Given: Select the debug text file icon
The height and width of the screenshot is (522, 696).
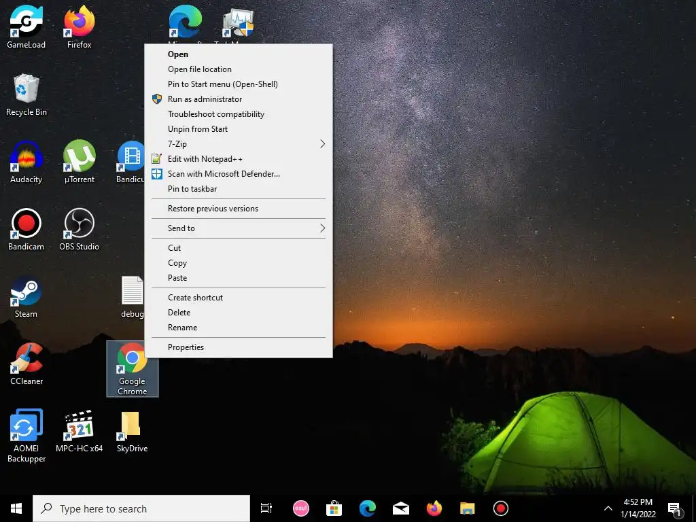Looking at the screenshot, I should coord(133,296).
